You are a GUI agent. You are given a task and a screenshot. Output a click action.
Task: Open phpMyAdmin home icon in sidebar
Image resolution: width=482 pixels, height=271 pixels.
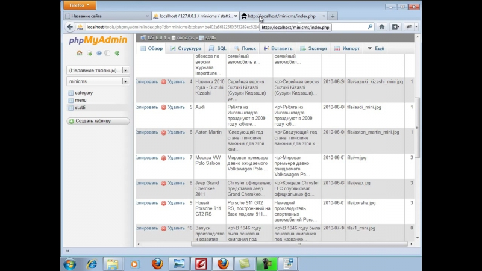pos(80,53)
